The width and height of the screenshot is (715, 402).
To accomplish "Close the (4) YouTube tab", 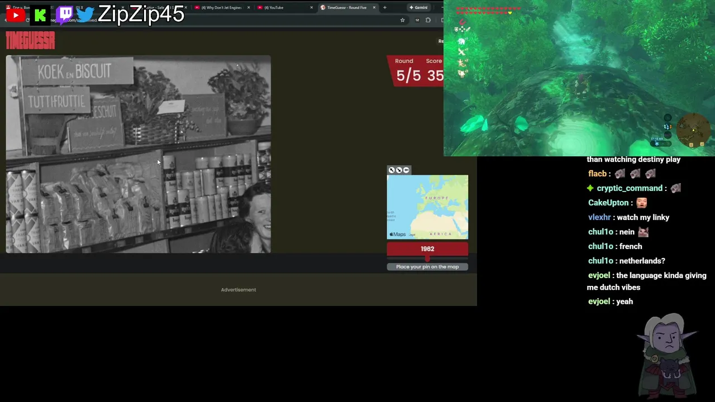I will (311, 7).
